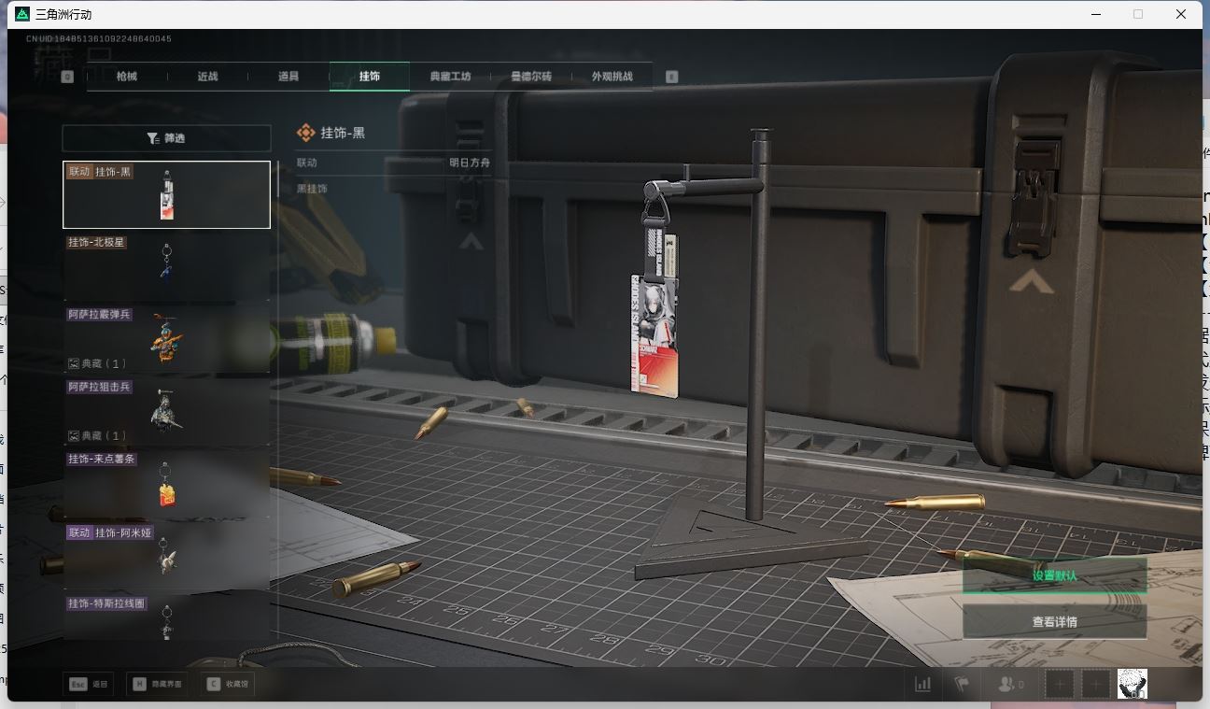1210x709 pixels.
Task: Click the E next tab key icon
Action: [x=671, y=77]
